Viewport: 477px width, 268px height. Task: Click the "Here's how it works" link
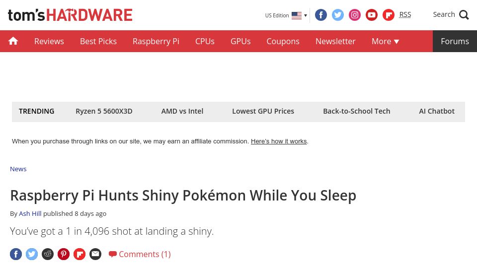(x=279, y=141)
